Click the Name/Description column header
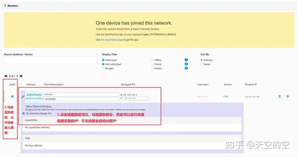Image resolution: width=297 pixels, height=157 pixels. click(x=54, y=84)
